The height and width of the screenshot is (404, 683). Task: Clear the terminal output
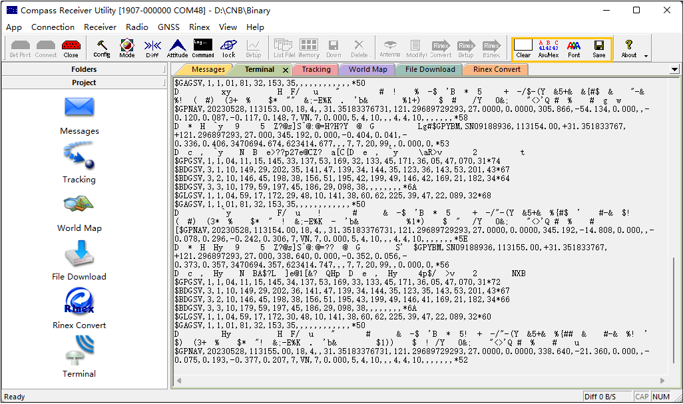point(523,49)
